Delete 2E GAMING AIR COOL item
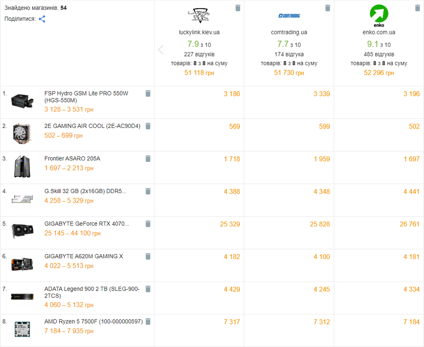 [x=148, y=126]
